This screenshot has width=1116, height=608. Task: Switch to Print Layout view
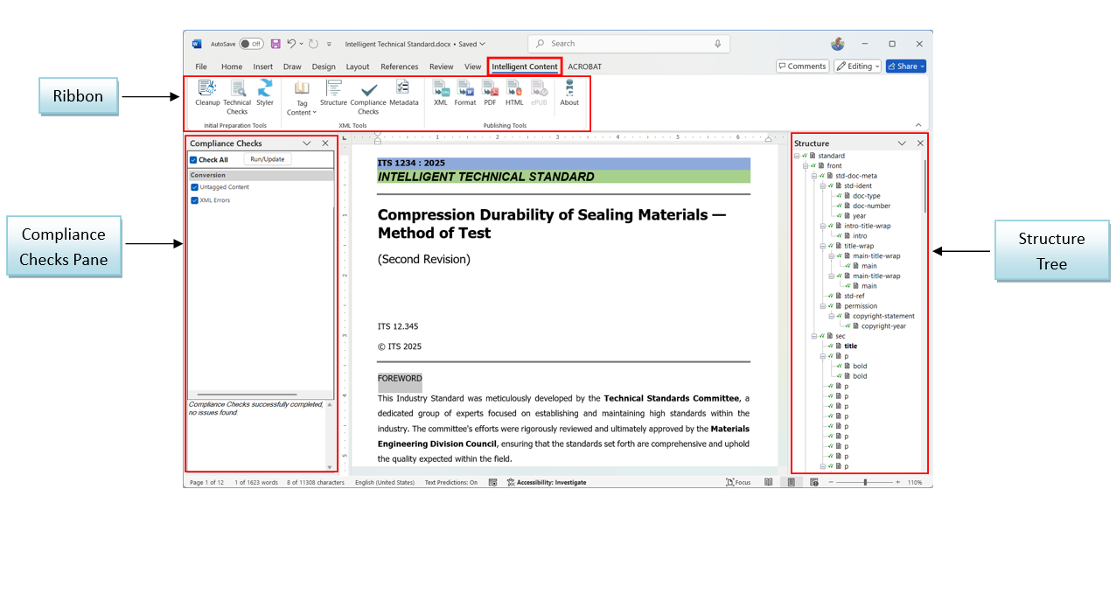coord(791,482)
